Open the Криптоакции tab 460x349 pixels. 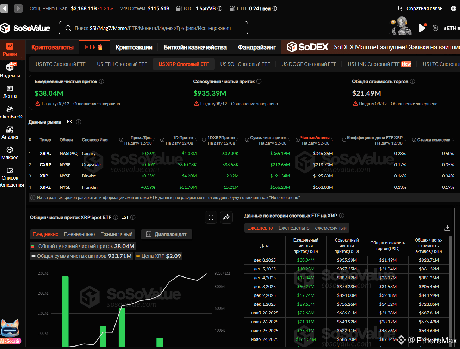(134, 47)
